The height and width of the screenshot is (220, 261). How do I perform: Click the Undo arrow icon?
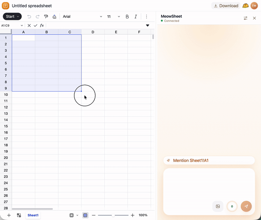pyautogui.click(x=29, y=16)
